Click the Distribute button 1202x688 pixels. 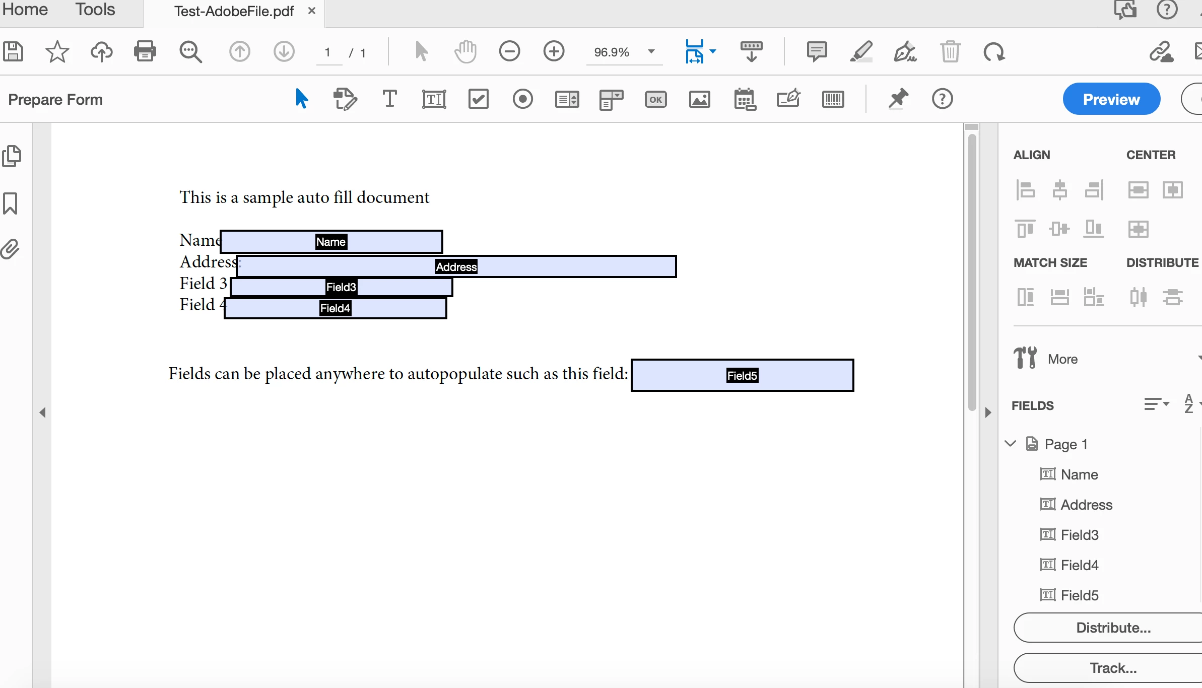(1113, 628)
